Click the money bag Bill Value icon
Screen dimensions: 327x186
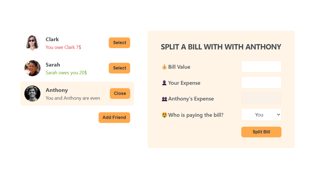(x=164, y=67)
